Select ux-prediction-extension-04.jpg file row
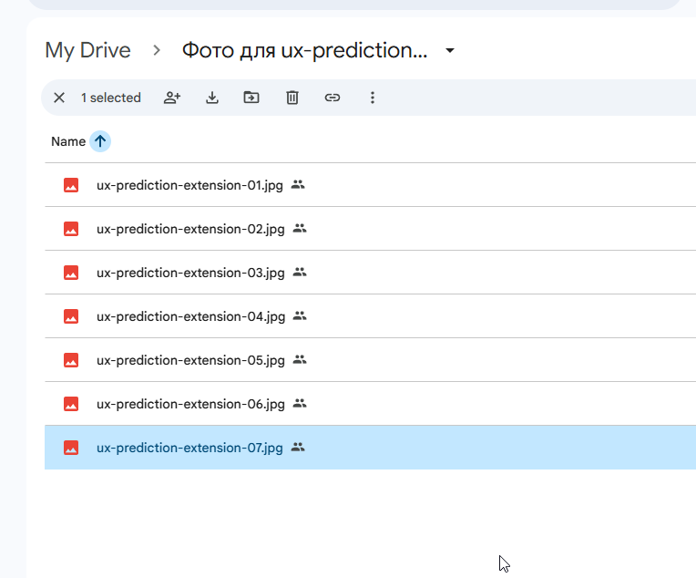696x578 pixels. (370, 316)
